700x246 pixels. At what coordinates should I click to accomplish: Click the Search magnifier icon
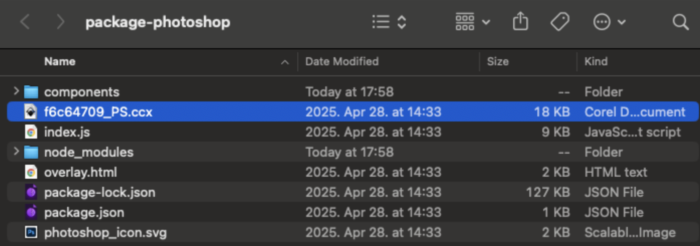(680, 22)
